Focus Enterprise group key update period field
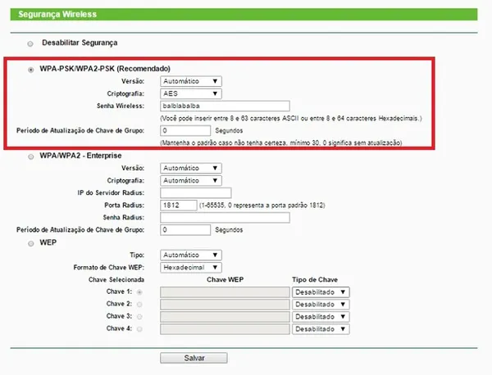 (185, 230)
